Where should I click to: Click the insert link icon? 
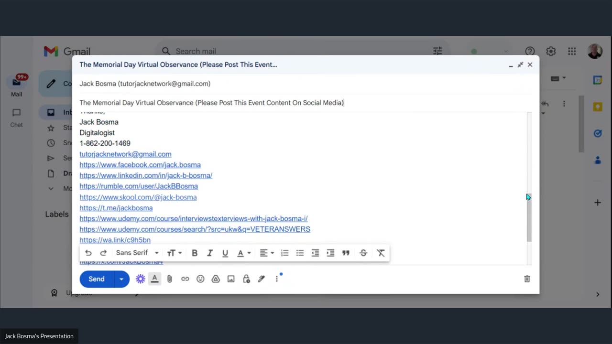point(185,279)
